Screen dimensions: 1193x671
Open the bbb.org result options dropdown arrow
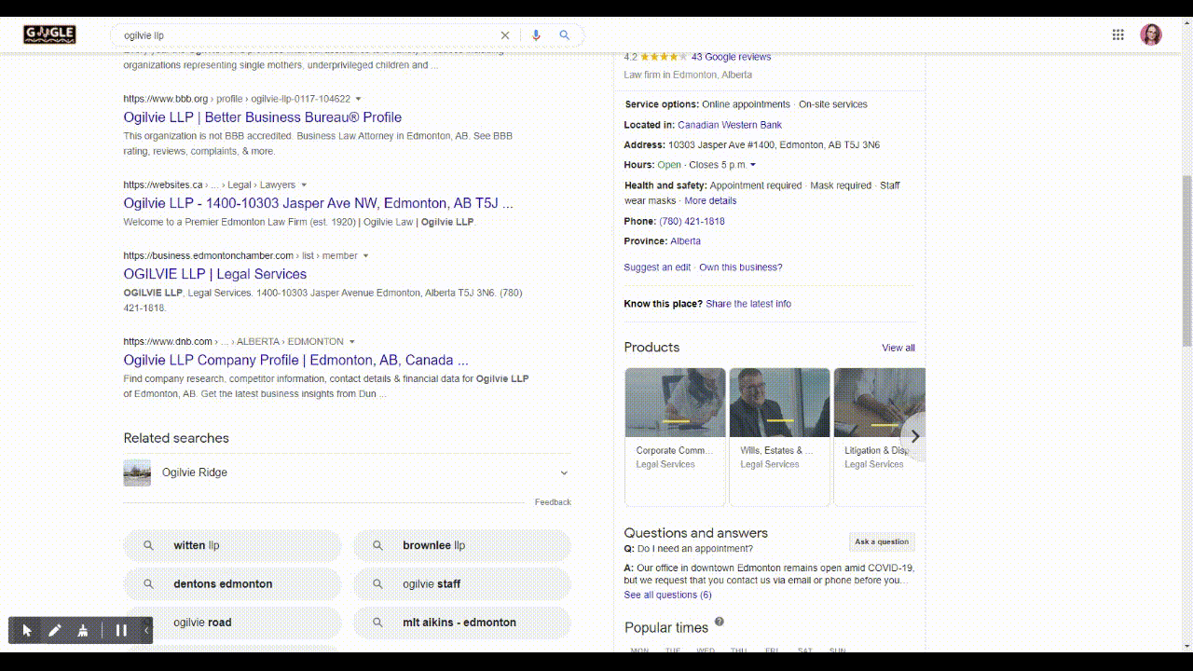tap(359, 99)
